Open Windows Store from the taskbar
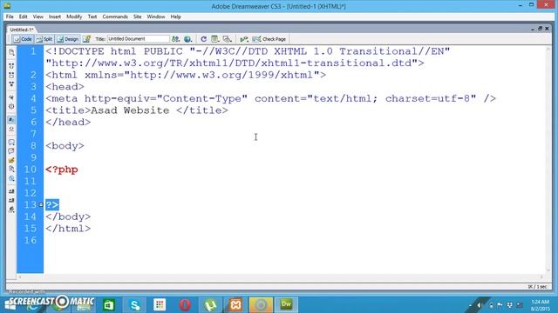Image resolution: width=558 pixels, height=313 pixels. [x=108, y=304]
